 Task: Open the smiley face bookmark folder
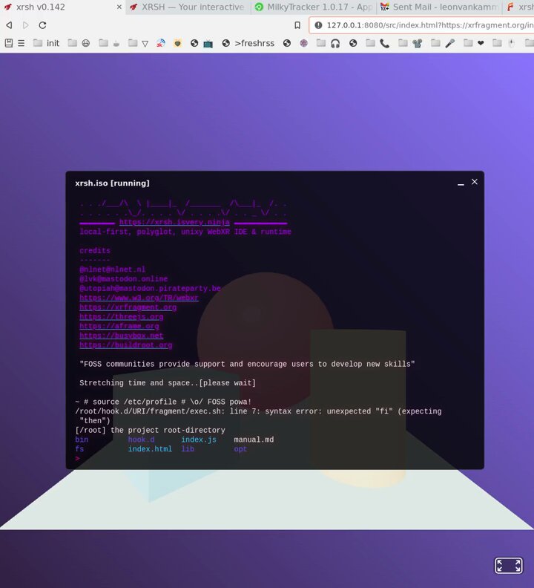pyautogui.click(x=79, y=43)
